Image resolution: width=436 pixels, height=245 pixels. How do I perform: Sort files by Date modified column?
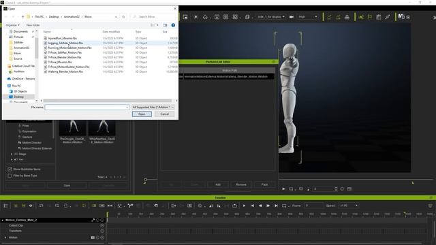(111, 32)
